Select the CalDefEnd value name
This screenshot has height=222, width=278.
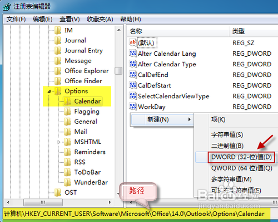[x=153, y=75]
